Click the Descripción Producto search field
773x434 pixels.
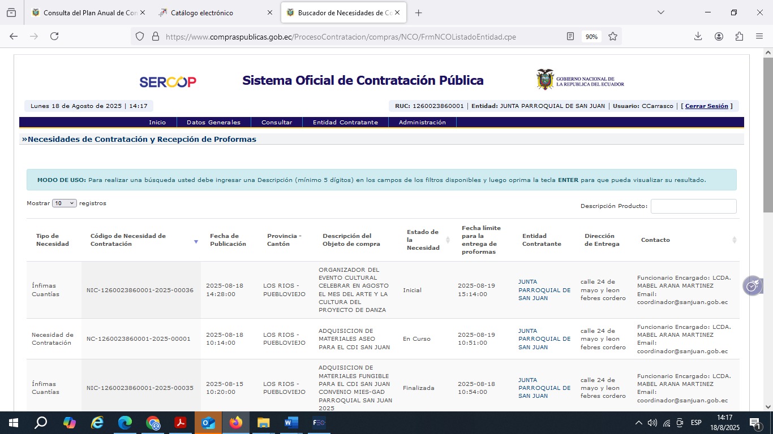[x=693, y=206]
